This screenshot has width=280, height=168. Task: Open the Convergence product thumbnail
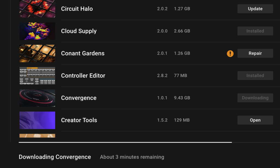tap(37, 98)
